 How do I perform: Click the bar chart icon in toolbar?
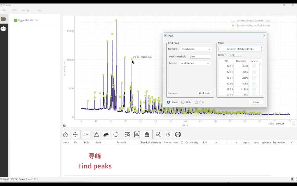coord(137,135)
